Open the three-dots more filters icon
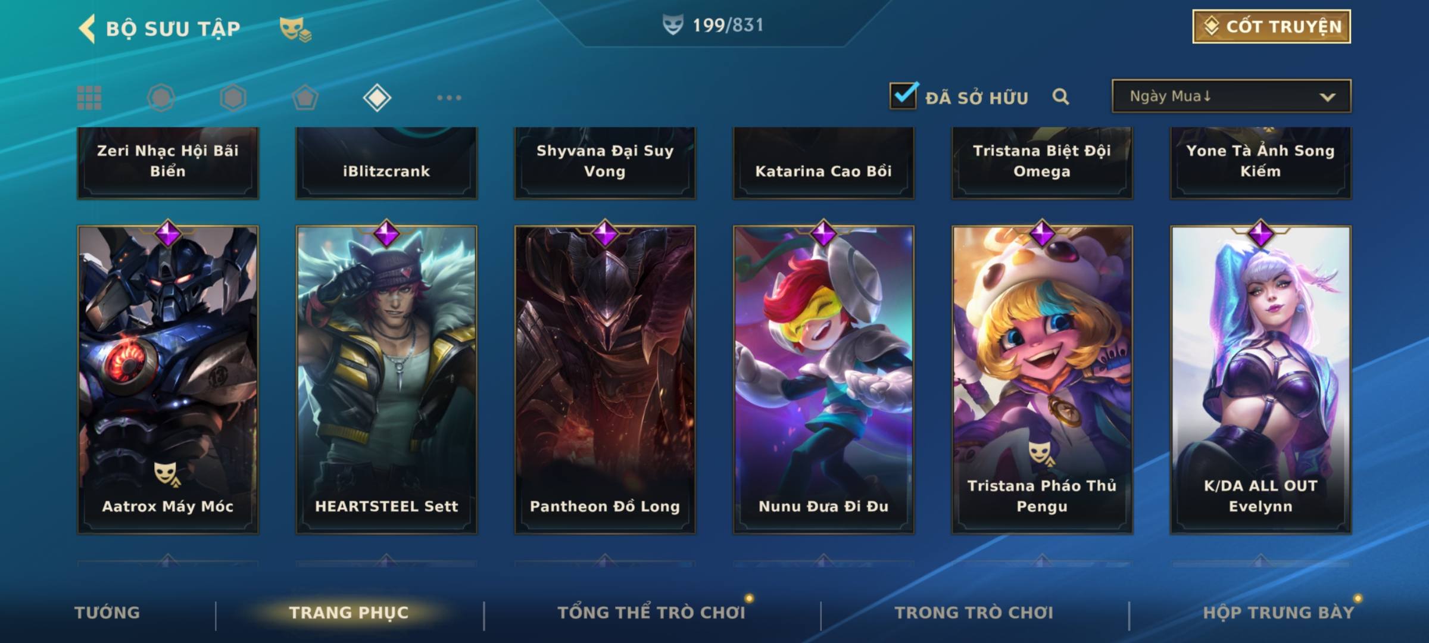The image size is (1429, 643). 449,98
